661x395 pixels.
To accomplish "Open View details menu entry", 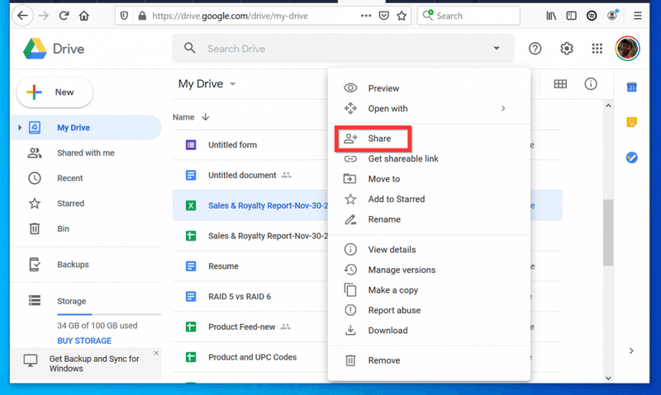I will click(429, 249).
